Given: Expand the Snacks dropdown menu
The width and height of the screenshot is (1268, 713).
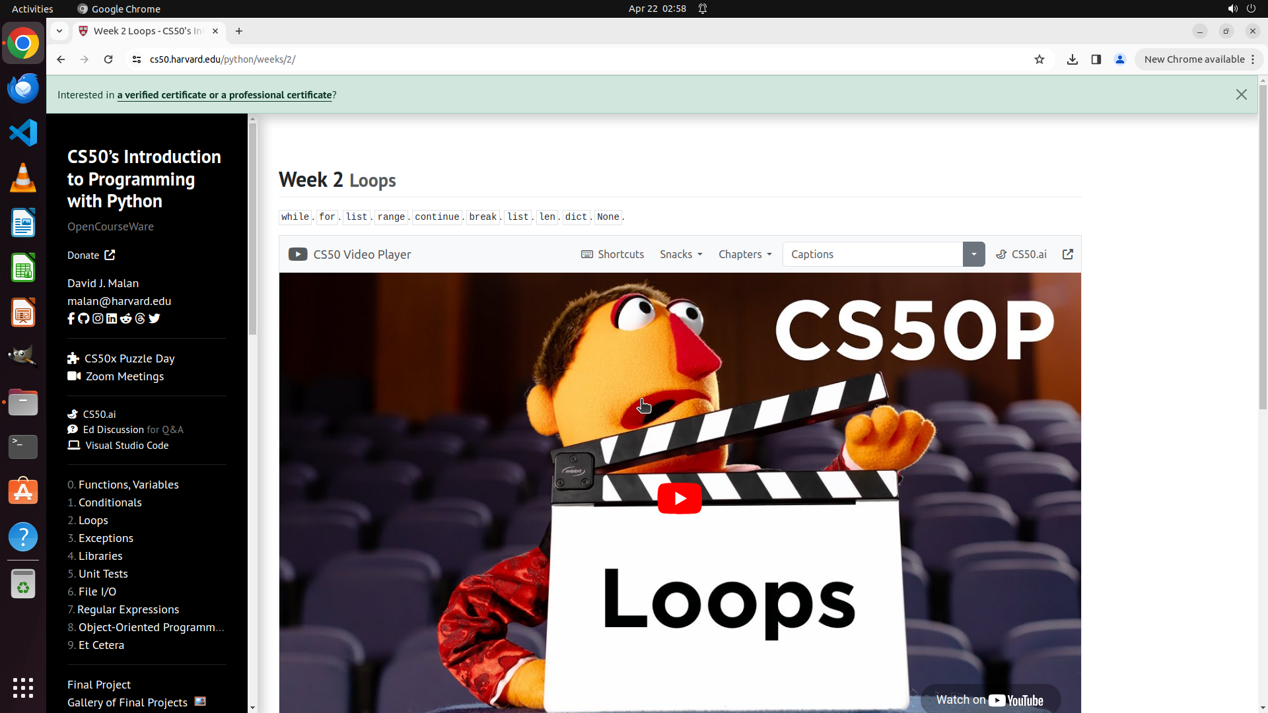Looking at the screenshot, I should [681, 254].
